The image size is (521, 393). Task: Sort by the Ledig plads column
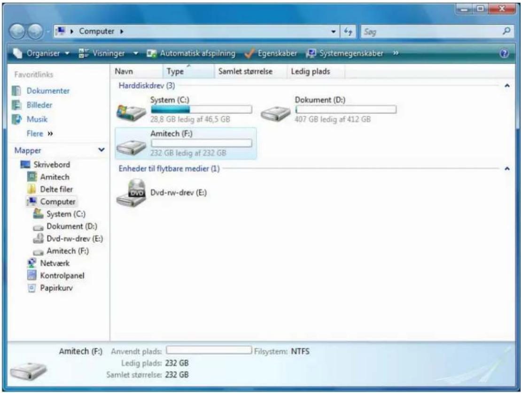[316, 71]
